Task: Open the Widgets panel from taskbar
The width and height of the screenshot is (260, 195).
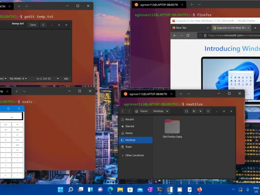Action: pos(90,189)
